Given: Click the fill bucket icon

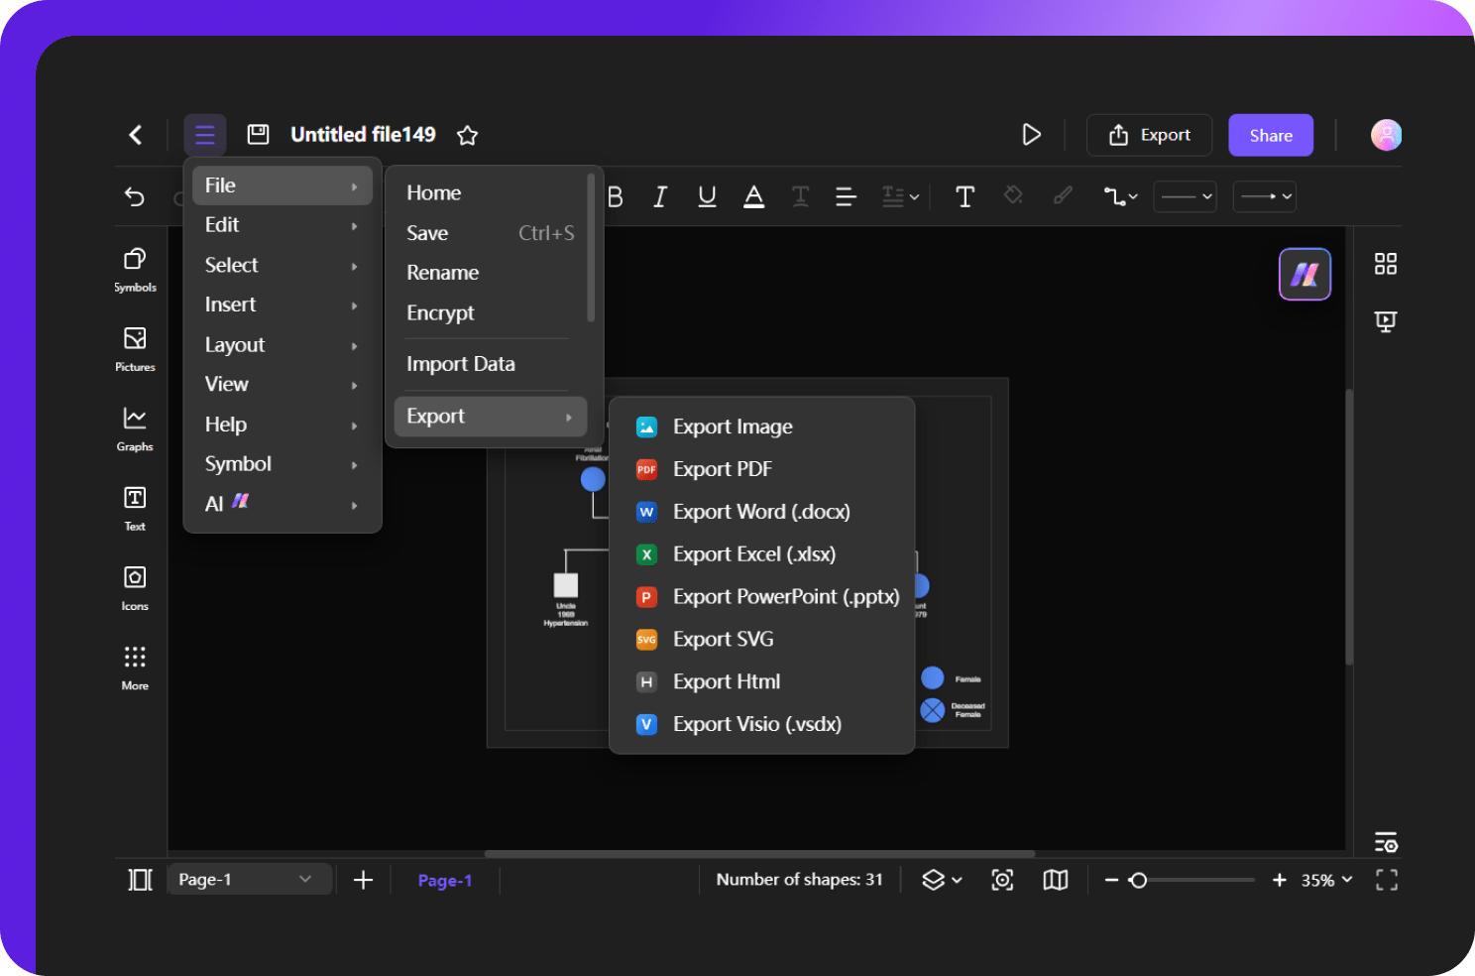Looking at the screenshot, I should click(1013, 195).
